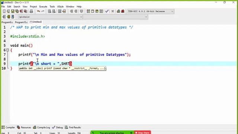Viewport: 238px width, 134px height.
Task: Select the [*] Untitled3 tab
Action: coord(36,22)
